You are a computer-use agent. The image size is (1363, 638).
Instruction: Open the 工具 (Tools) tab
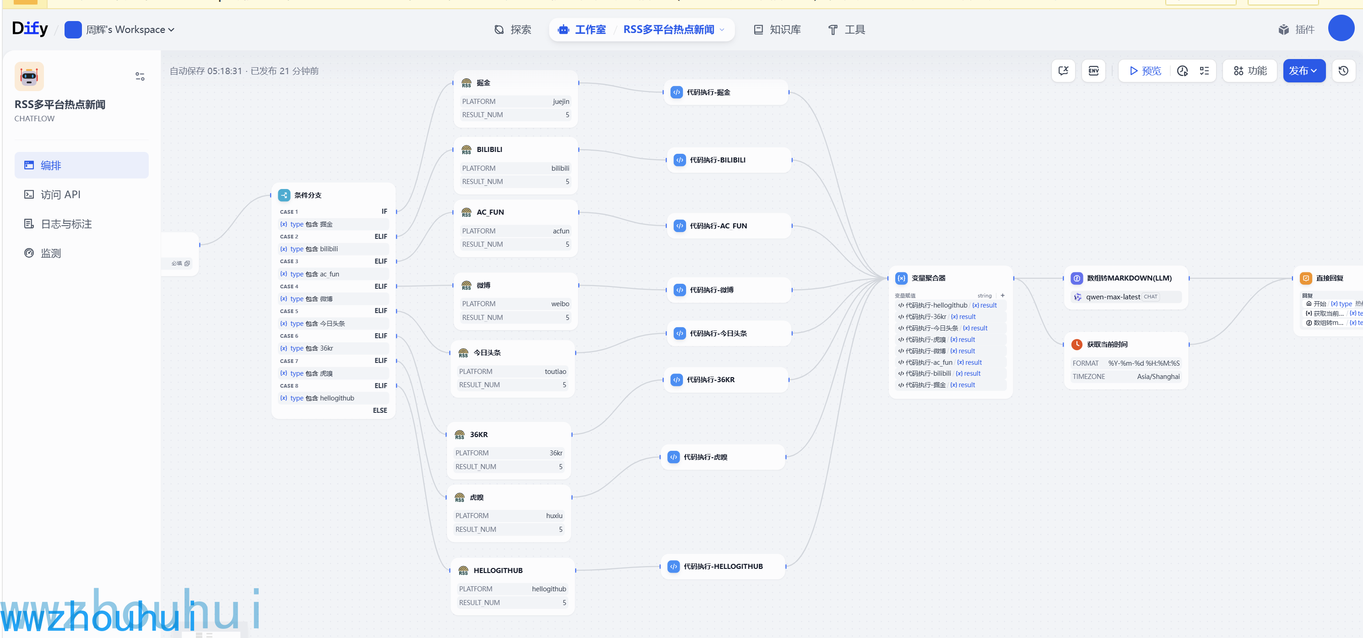click(x=846, y=30)
